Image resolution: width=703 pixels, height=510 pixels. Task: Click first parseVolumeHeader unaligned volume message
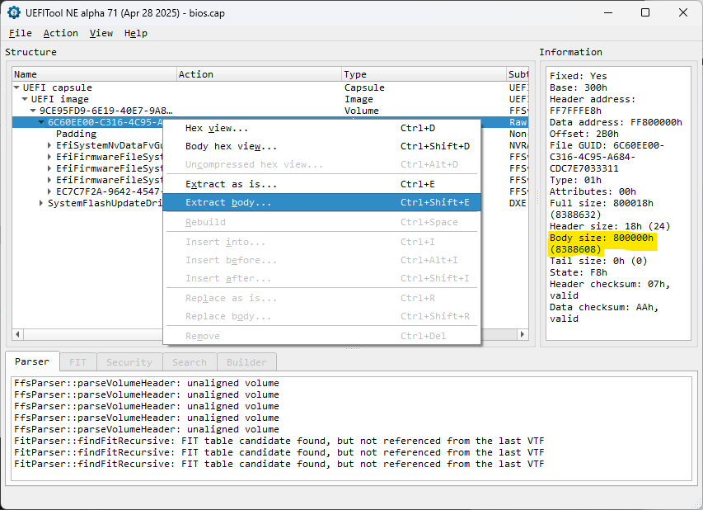tap(147, 384)
